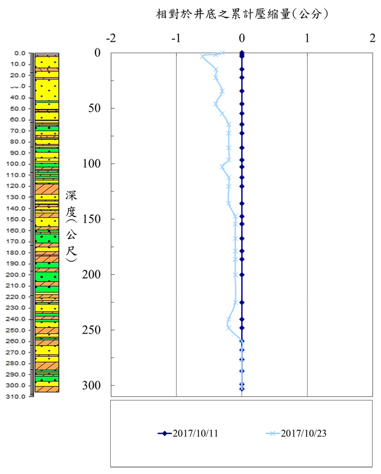Click the light blue cross legend marker

[272, 433]
